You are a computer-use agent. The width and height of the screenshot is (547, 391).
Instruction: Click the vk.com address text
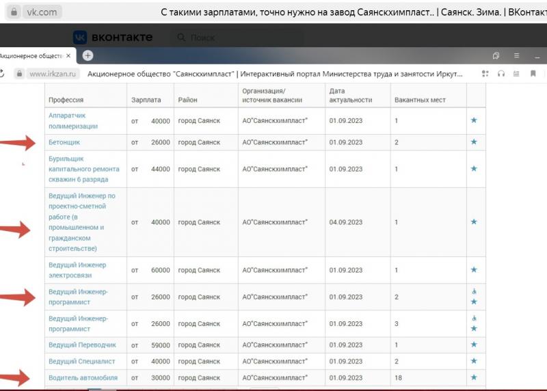coord(42,12)
